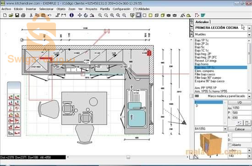Image resolution: width=252 pixels, height=166 pixels.
Task: Select 'Bajo 1P 1c' in the list
Action: click(x=202, y=40)
